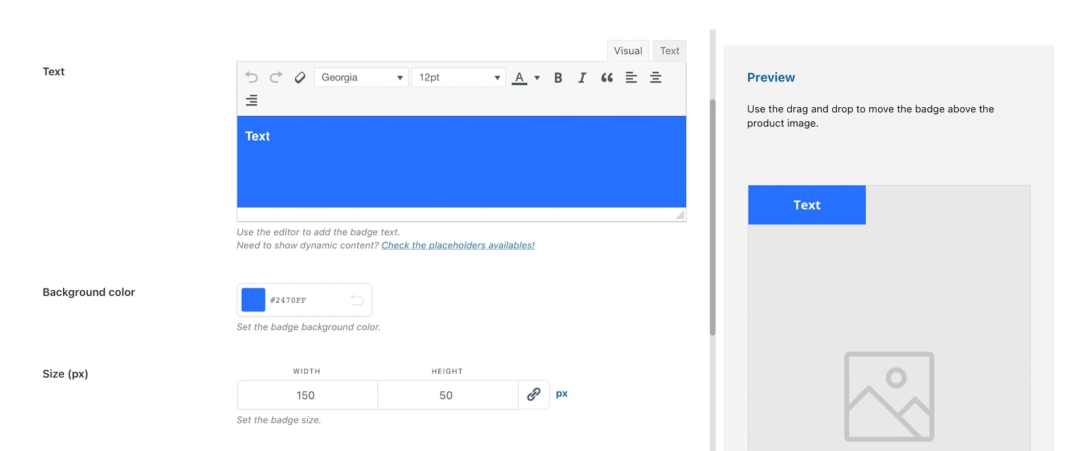The image size is (1083, 451).
Task: Open the Georgia font family dropdown
Action: point(361,77)
